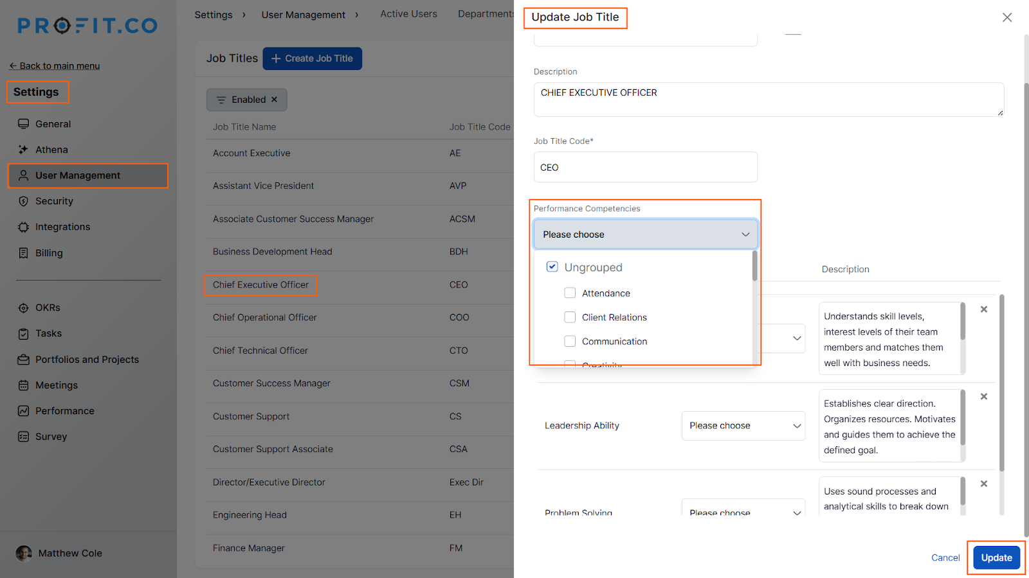The width and height of the screenshot is (1029, 578).
Task: Click the Update button
Action: tap(996, 557)
